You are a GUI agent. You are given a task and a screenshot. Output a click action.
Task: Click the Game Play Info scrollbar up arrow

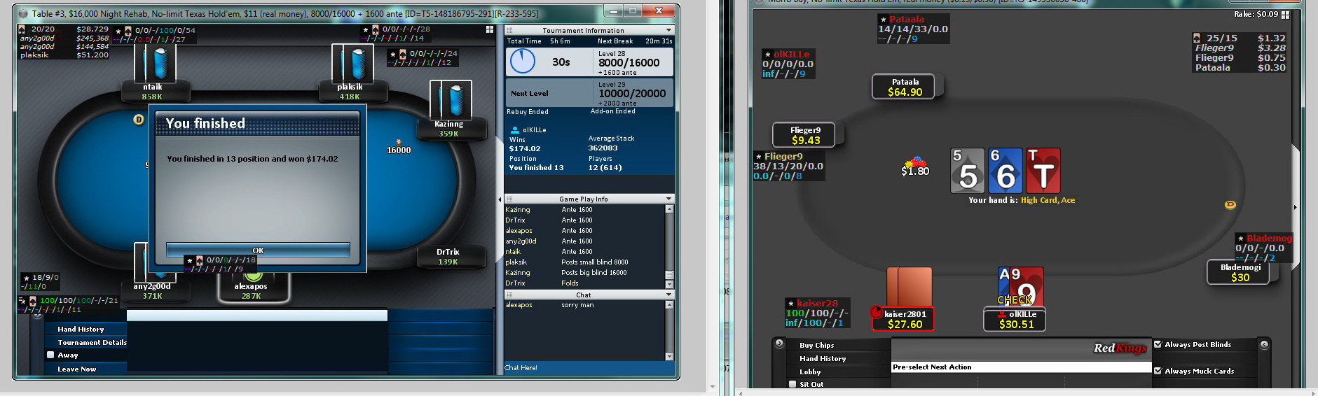point(669,209)
